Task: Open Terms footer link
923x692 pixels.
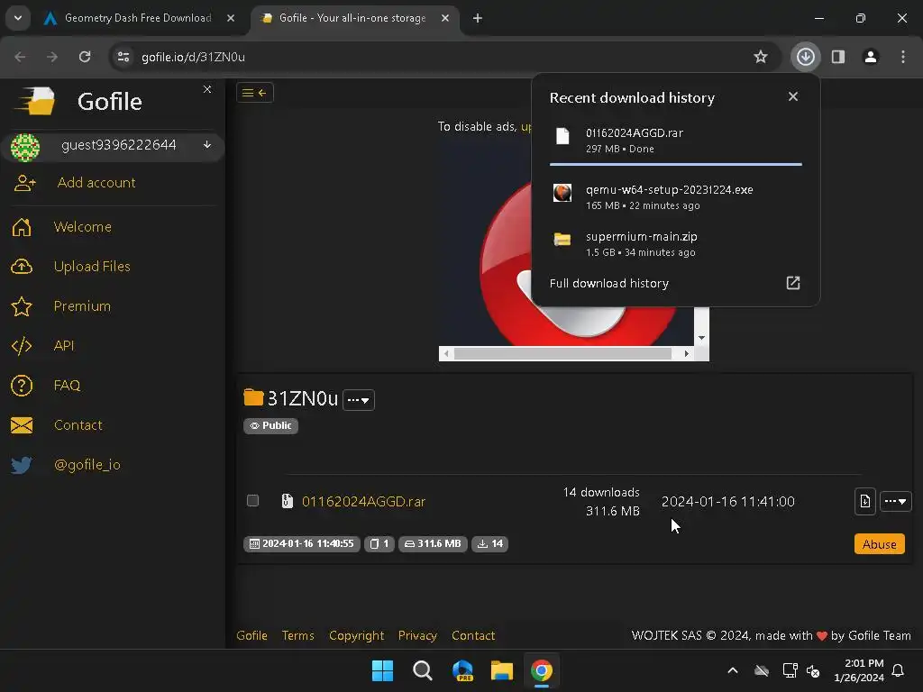Action: [297, 635]
